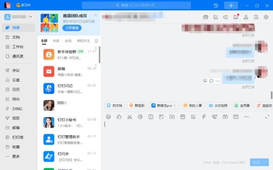The width and height of the screenshot is (273, 170).
Task: Open the emoji picker in the input toolbar
Action: 108,117
